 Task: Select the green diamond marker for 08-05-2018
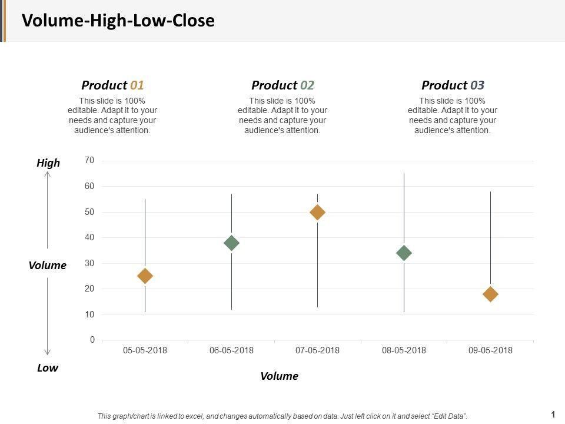404,253
